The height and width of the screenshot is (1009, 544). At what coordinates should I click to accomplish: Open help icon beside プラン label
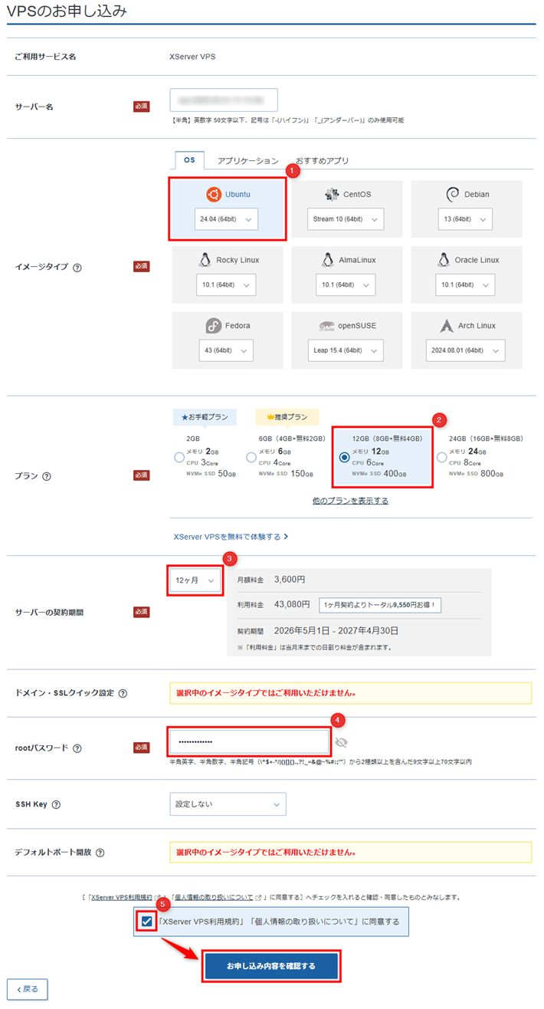coord(47,476)
